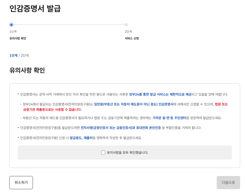The image size is (245, 195).
Task: Click the 유의사항 확인 step label
Action: coord(18,38)
